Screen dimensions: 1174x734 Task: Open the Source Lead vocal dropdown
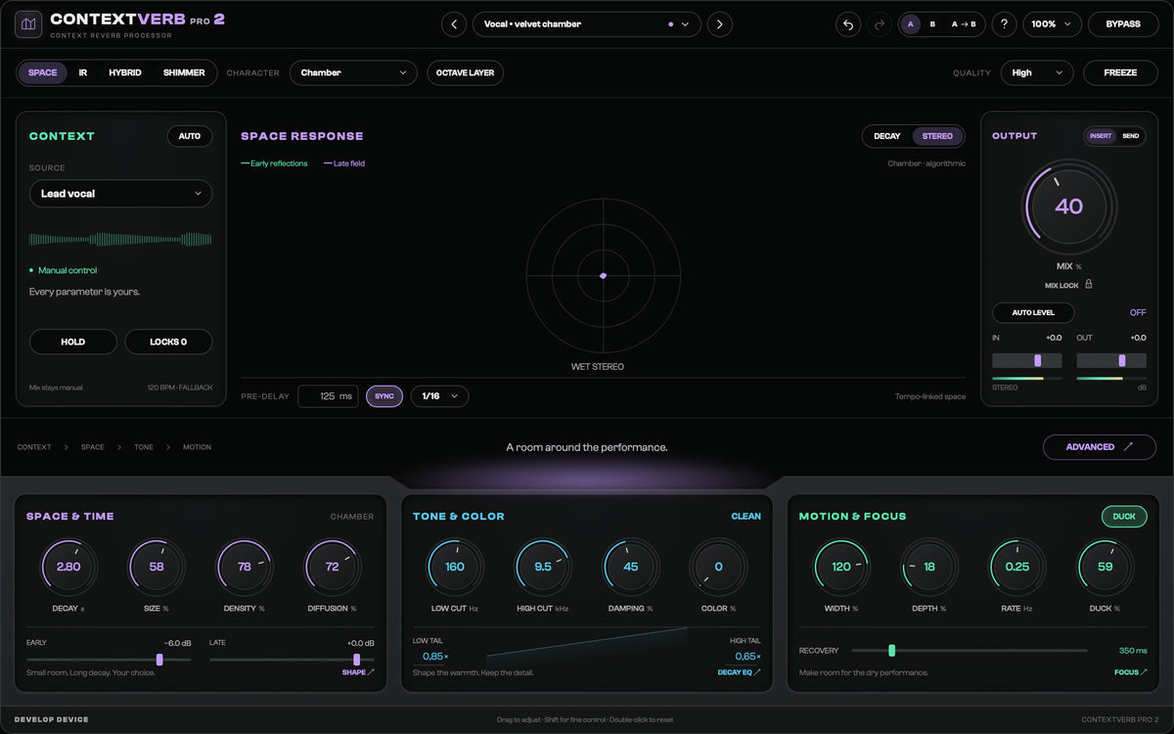[x=120, y=194]
